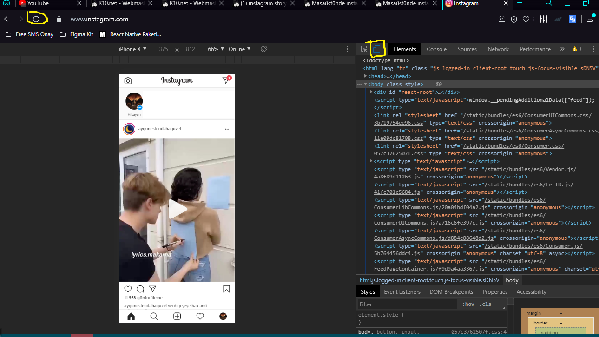Like the aygunestendahaguzel post
Image resolution: width=599 pixels, height=337 pixels.
(128, 289)
